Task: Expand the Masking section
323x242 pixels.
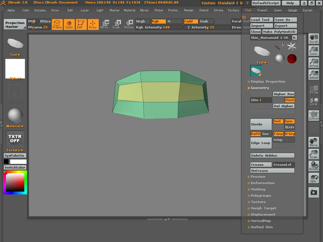Action: [258, 189]
